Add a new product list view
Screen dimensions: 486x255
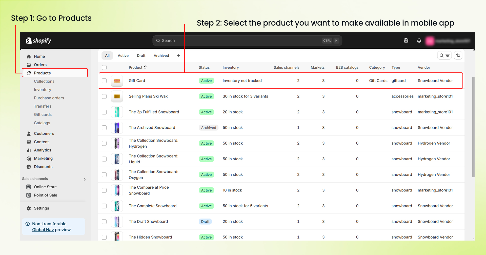pyautogui.click(x=178, y=55)
